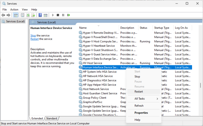This screenshot has width=203, height=126.
Task: Click the Pause Service toolbar icon
Action: pos(63,15)
